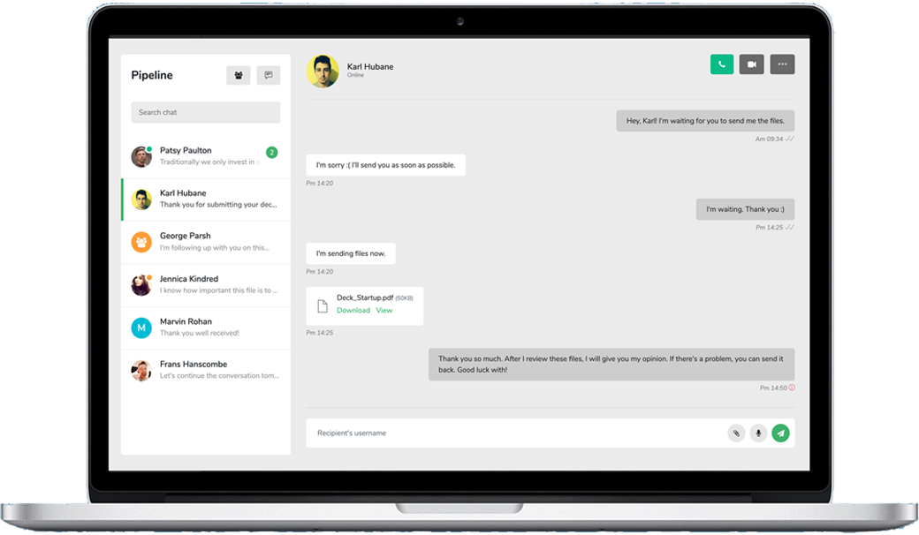Image resolution: width=919 pixels, height=535 pixels.
Task: Record a voice message with the microphone icon
Action: tap(758, 433)
